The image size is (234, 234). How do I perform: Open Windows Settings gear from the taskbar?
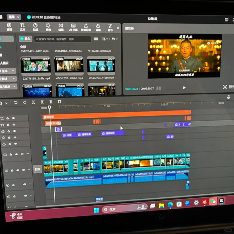point(196,203)
